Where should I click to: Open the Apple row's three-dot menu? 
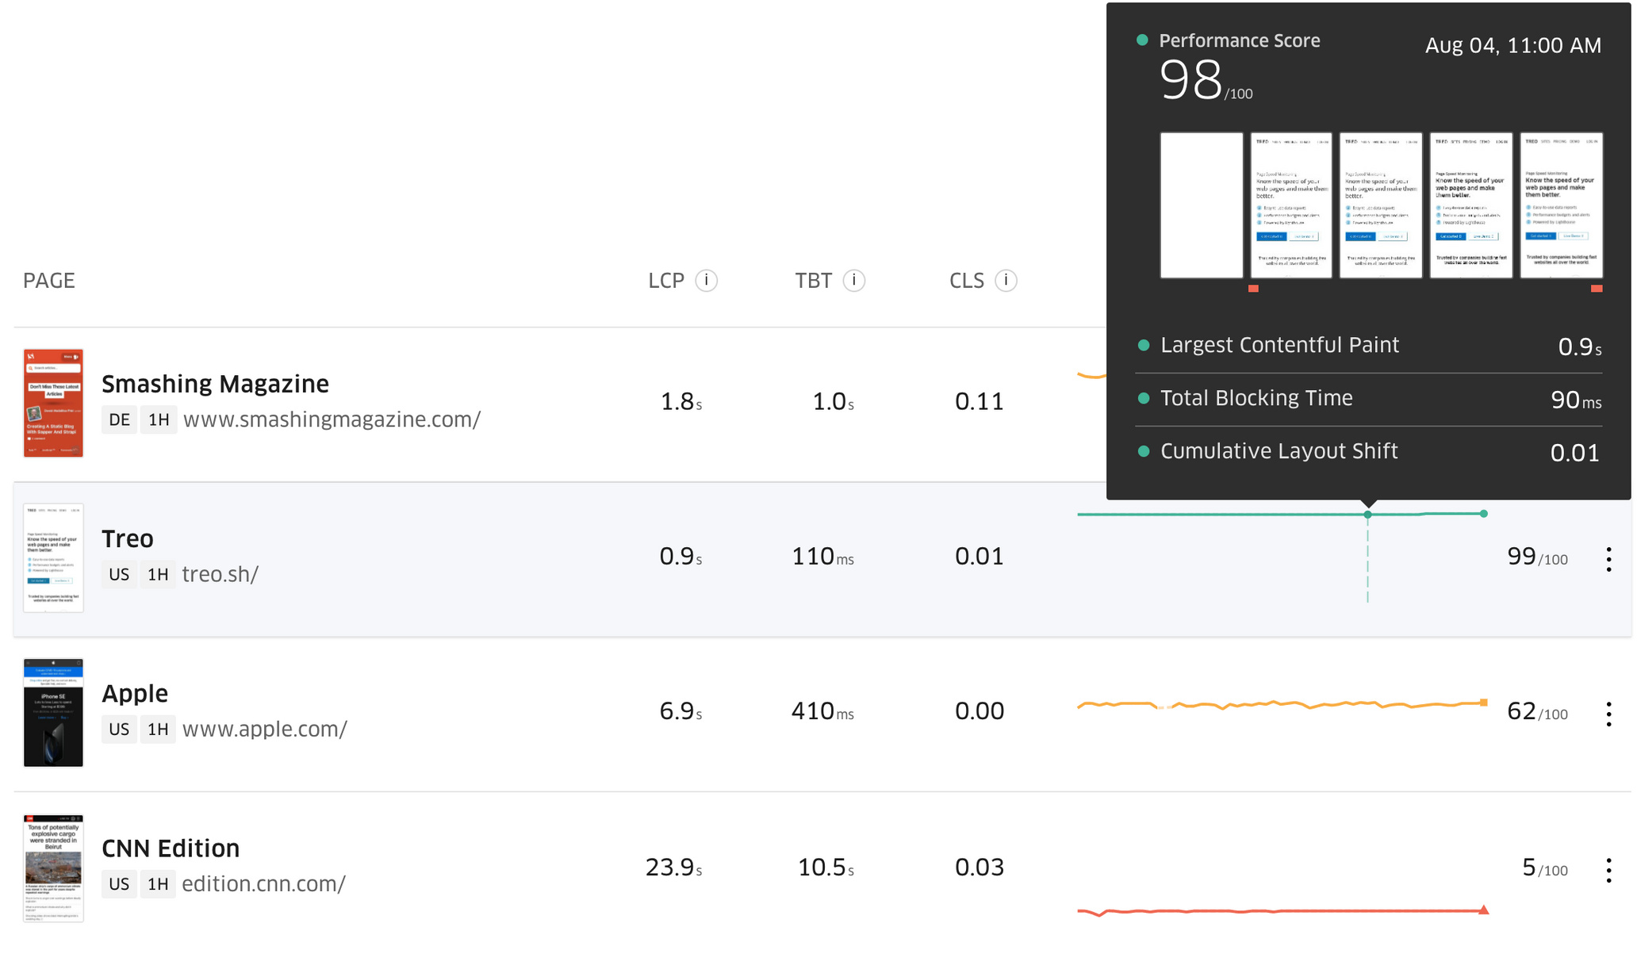pos(1608,714)
